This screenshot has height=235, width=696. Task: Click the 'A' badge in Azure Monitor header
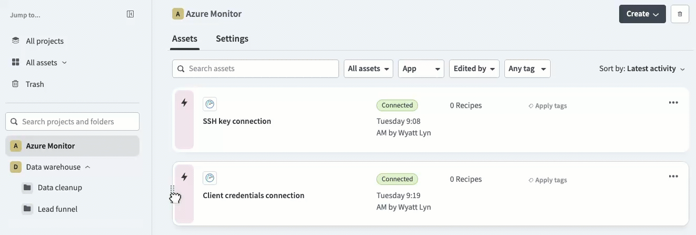(x=177, y=14)
